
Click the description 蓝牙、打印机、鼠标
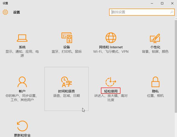point(67,51)
